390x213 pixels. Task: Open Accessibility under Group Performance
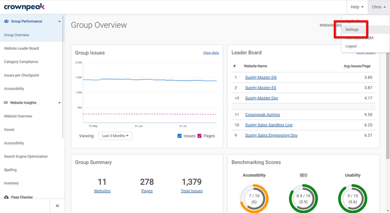(14, 89)
